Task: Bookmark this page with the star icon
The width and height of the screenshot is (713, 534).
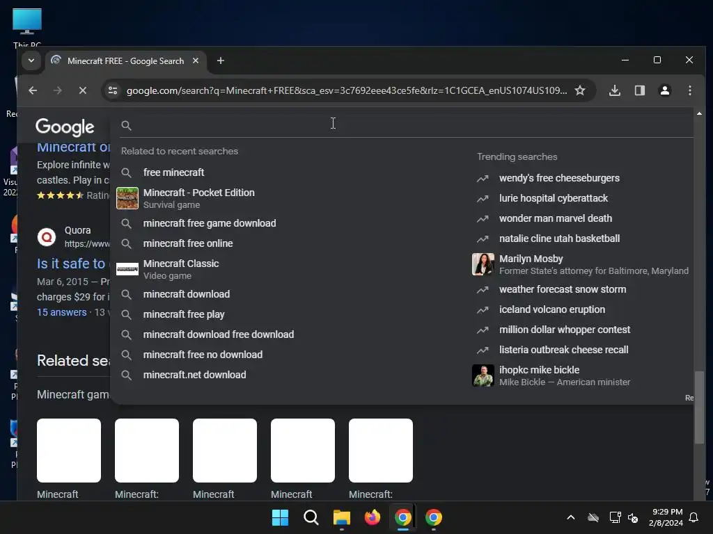Action: (580, 90)
